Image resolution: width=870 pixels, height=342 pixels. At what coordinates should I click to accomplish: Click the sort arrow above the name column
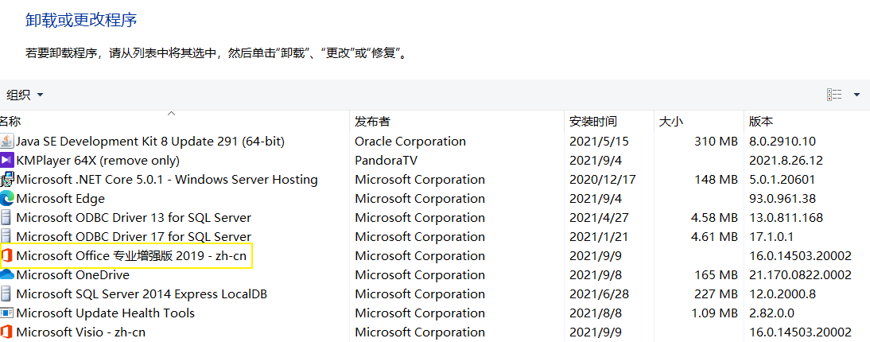coord(172,113)
